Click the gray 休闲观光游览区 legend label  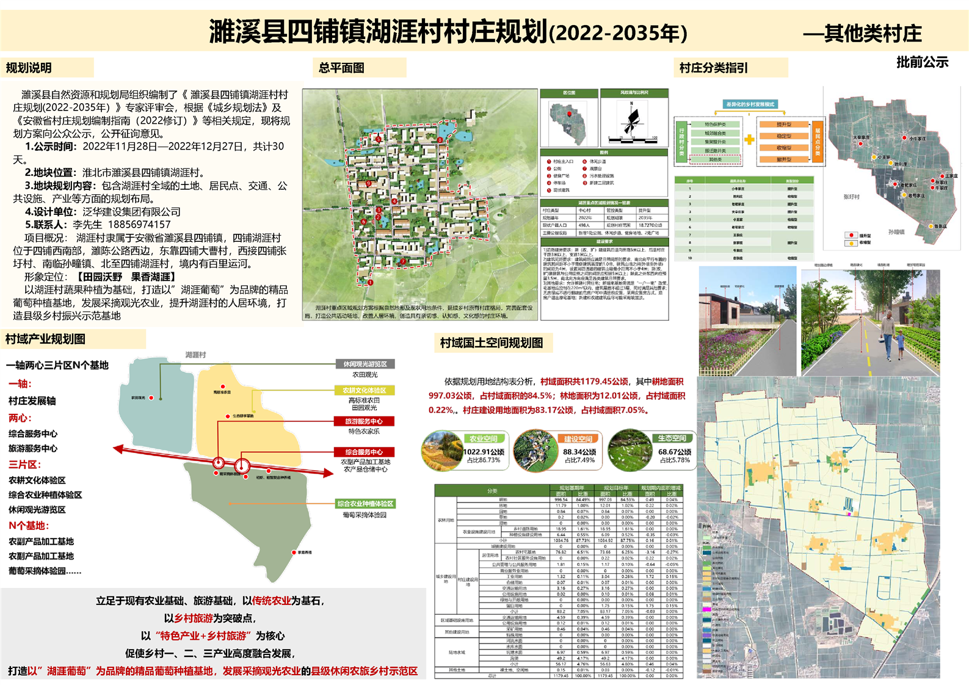[x=365, y=364]
